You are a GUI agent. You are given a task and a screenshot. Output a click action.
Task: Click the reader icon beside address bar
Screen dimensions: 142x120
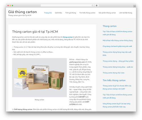97,6
